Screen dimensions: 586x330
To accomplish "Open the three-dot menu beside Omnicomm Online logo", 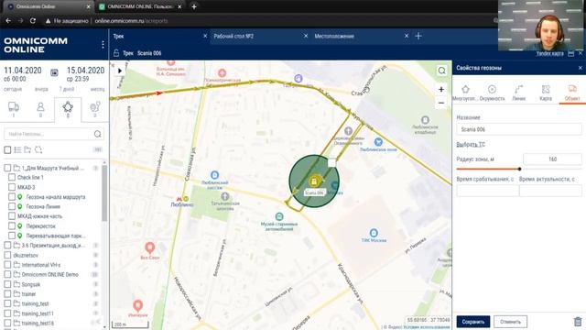I will (103, 45).
